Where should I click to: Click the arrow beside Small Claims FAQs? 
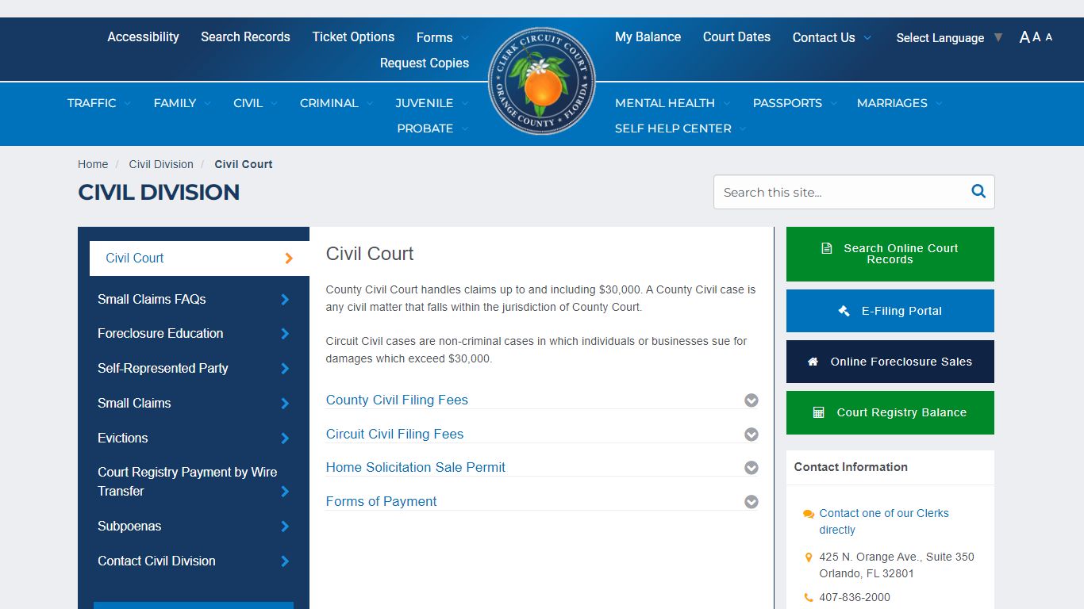(x=285, y=300)
